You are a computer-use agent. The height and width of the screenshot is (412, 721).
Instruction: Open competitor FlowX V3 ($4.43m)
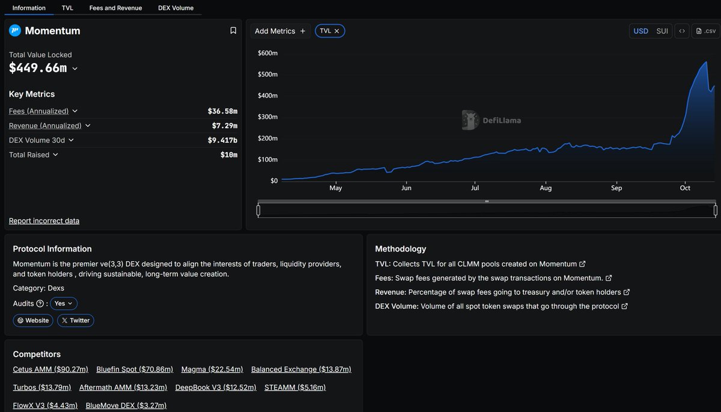(45, 405)
